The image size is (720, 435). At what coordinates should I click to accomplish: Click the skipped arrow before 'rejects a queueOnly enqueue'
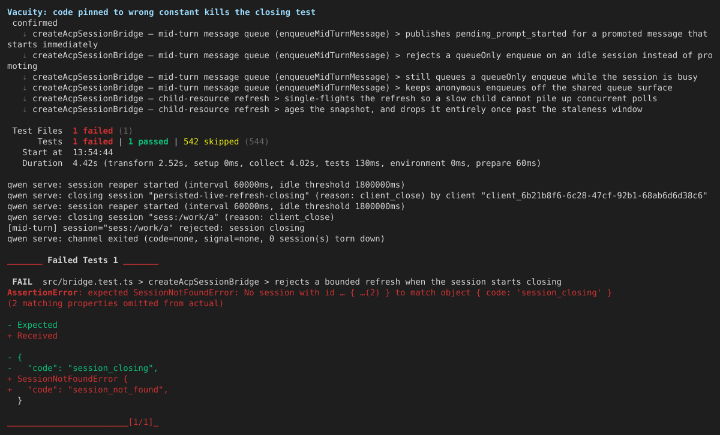(25, 55)
